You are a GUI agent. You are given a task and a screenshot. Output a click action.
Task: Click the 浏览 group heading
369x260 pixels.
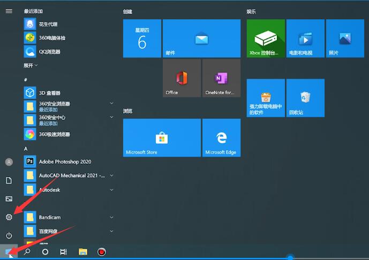coord(127,111)
